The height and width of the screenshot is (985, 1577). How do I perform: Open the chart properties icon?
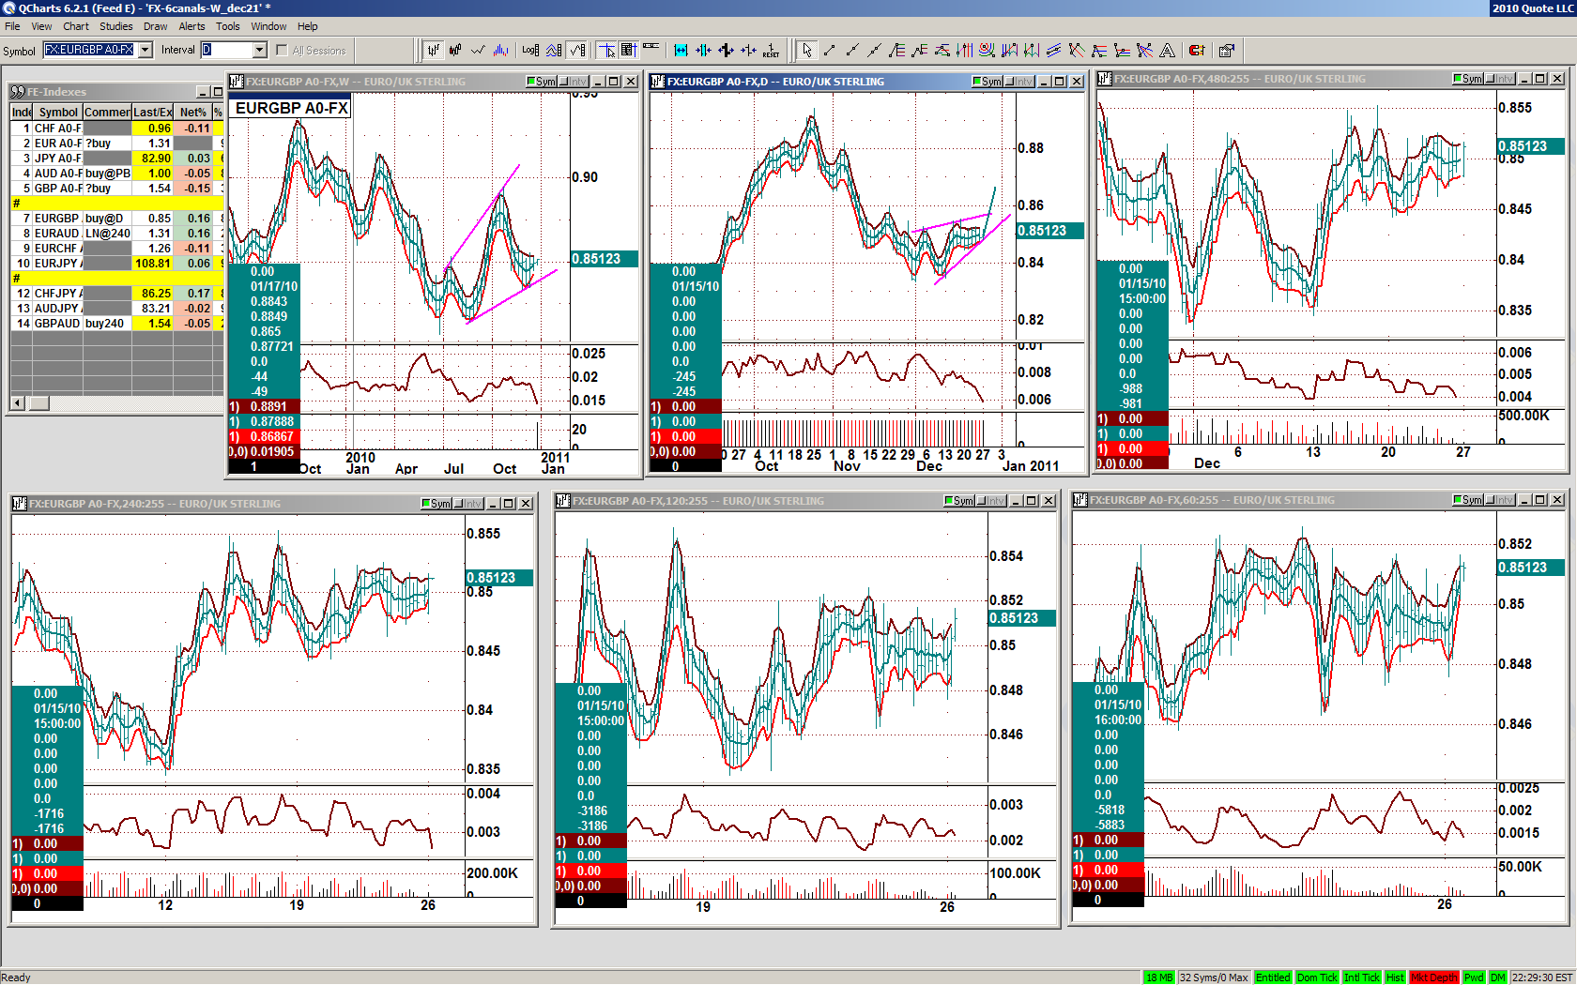pos(1226,51)
